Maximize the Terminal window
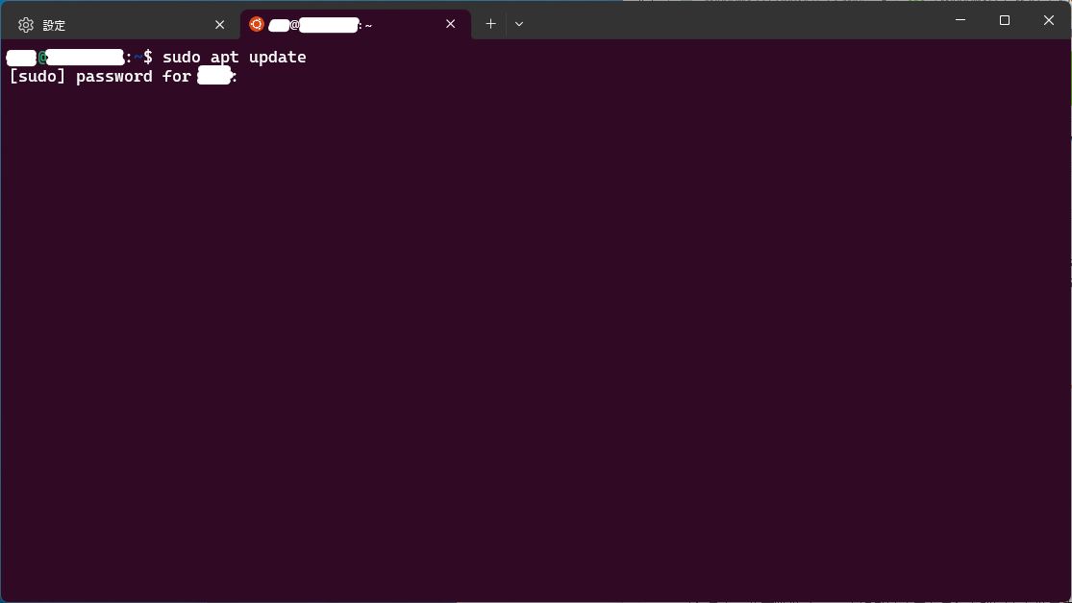Viewport: 1072px width, 603px height. tap(1004, 19)
